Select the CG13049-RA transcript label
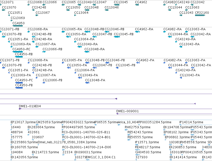Viewport: 212px width, 161px height. (87, 44)
